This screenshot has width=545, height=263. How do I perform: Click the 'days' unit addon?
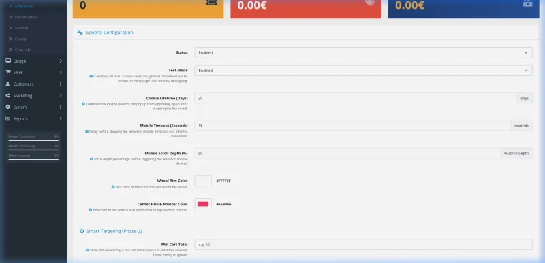click(525, 98)
